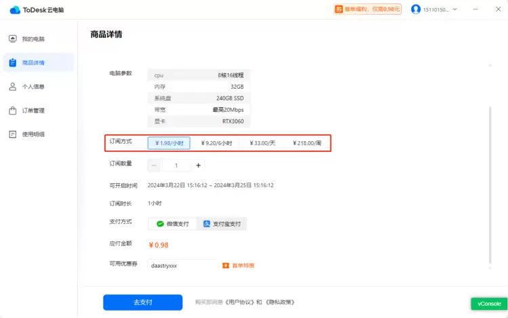Click the 订单管理 order icon in sidebar

coord(13,111)
